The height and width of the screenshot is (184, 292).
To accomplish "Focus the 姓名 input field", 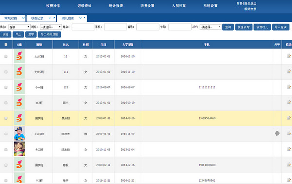I will [83, 27].
